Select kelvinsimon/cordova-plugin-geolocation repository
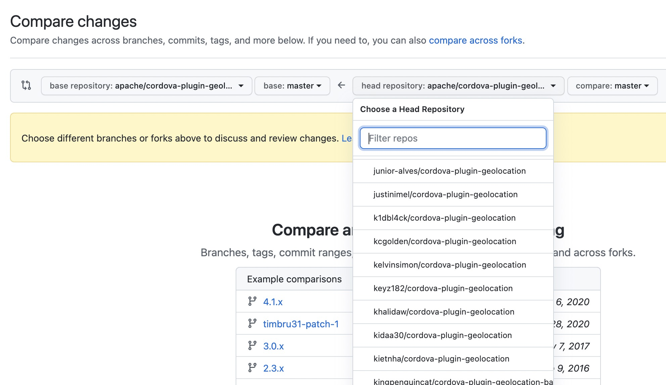 point(453,265)
